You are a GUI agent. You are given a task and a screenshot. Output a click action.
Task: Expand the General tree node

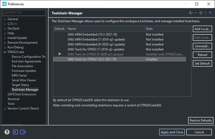tap(5, 19)
